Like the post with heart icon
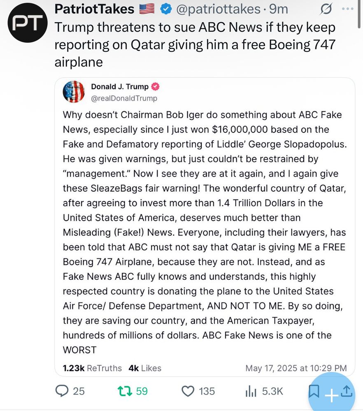This screenshot has height=411, width=363. coord(188,391)
